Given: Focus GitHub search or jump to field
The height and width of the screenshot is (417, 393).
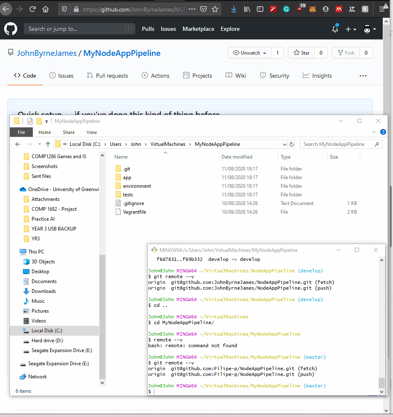Looking at the screenshot, I should pos(80,29).
